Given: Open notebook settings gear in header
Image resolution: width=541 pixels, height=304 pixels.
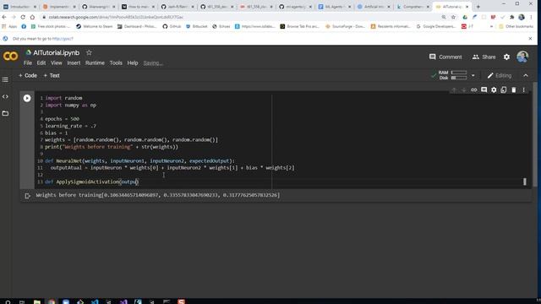Looking at the screenshot, I should click(506, 57).
